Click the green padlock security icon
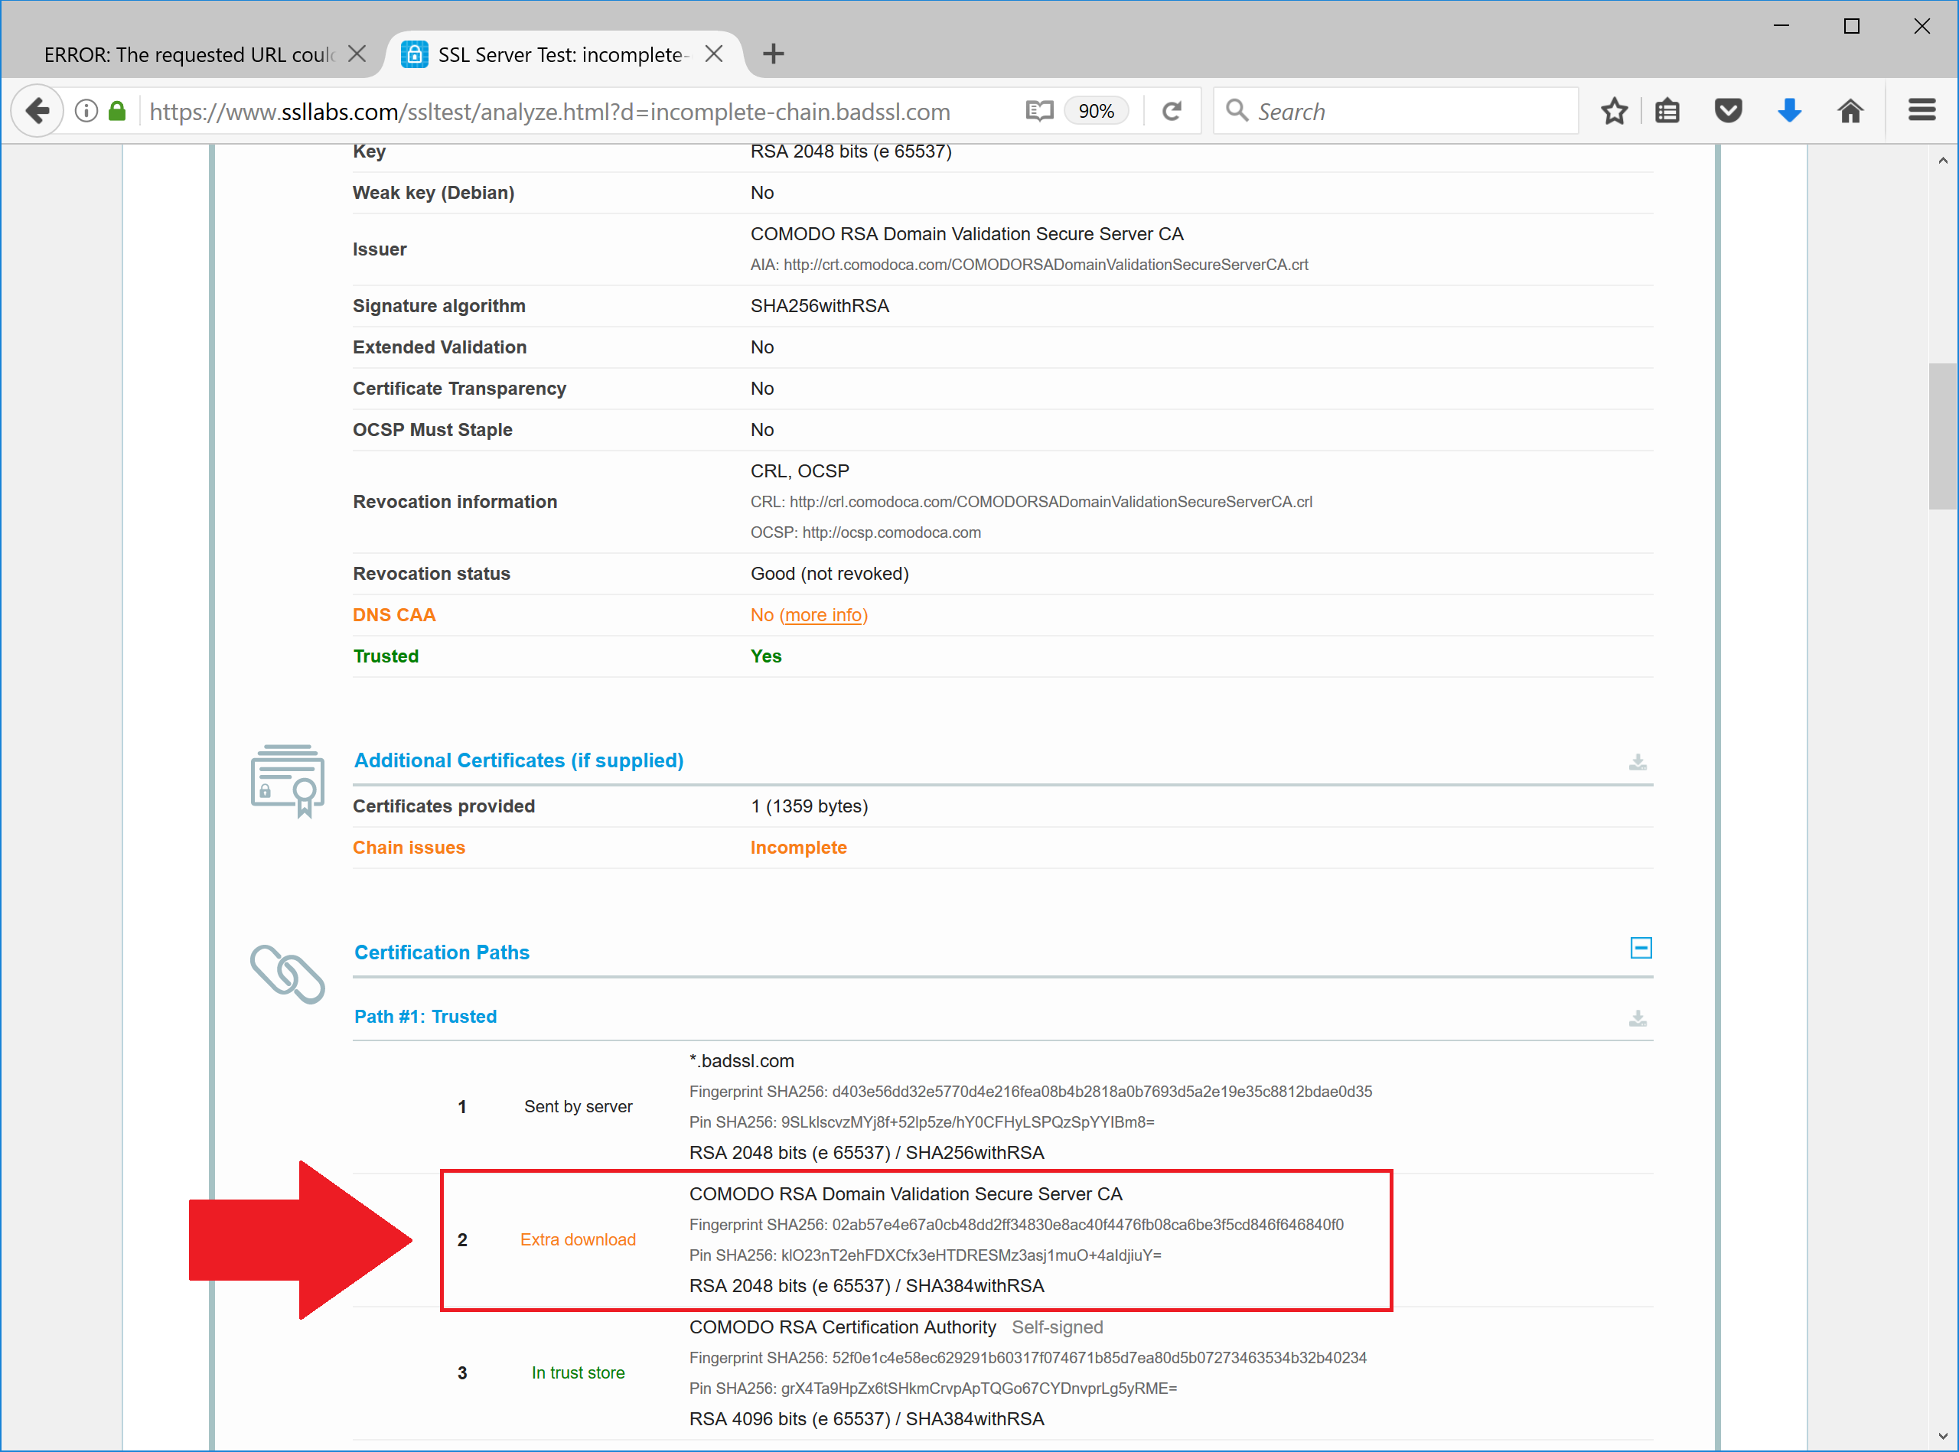 tap(117, 111)
